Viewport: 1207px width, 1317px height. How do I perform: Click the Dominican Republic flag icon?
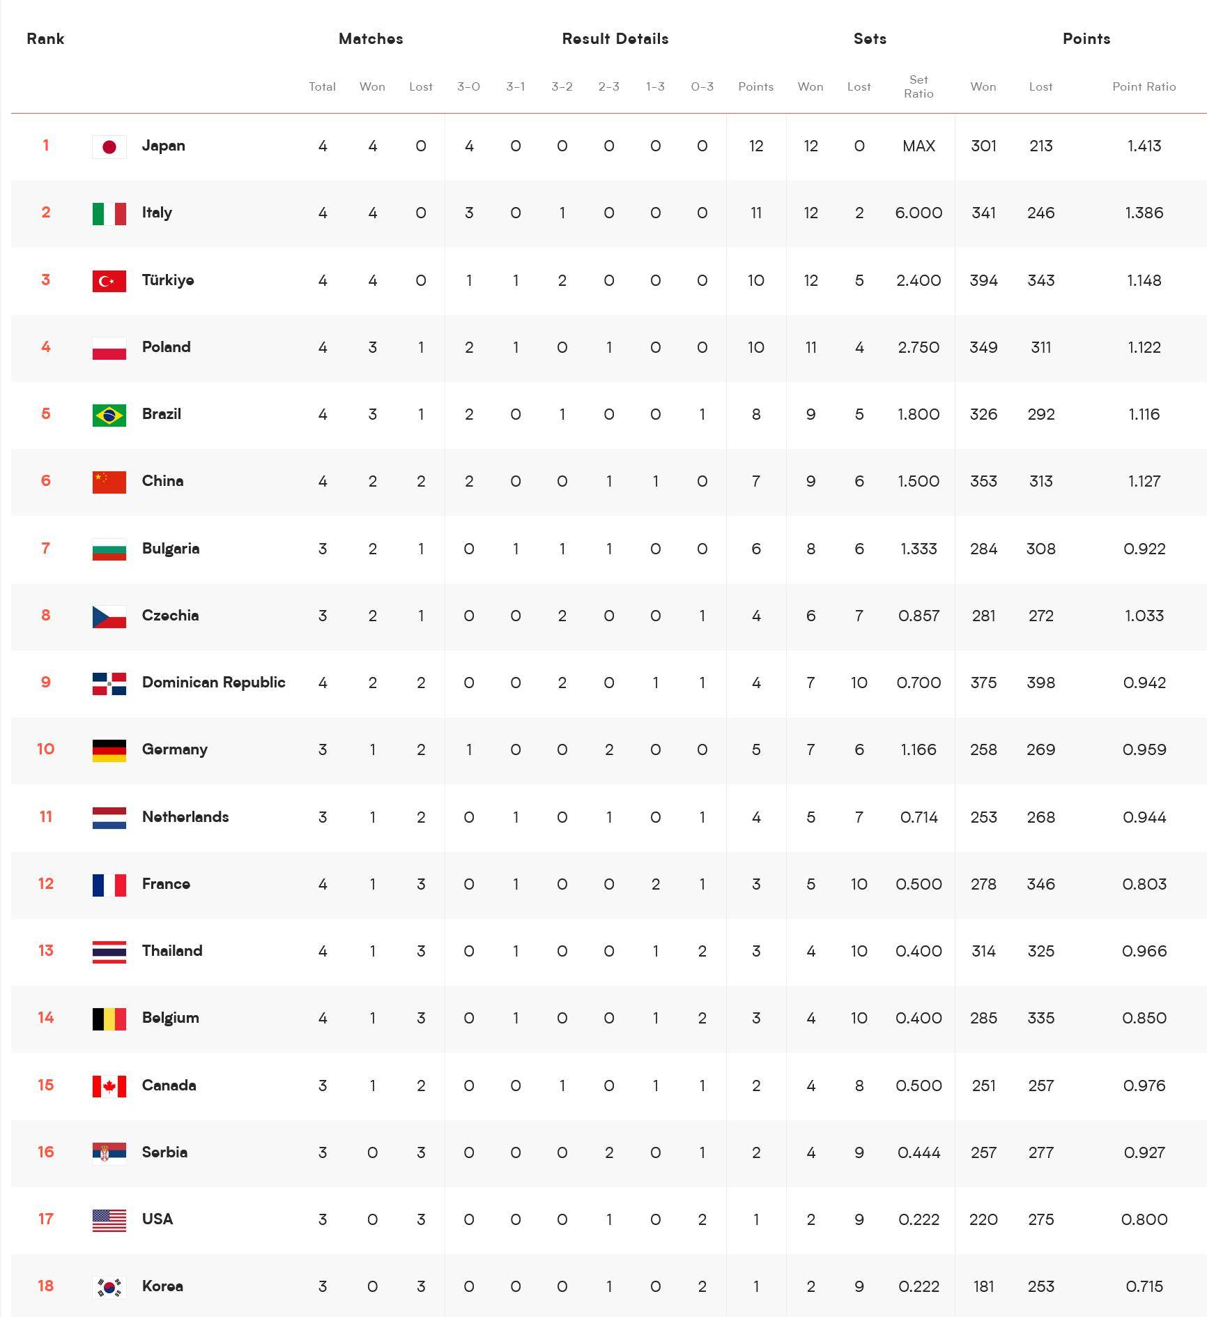point(109,683)
